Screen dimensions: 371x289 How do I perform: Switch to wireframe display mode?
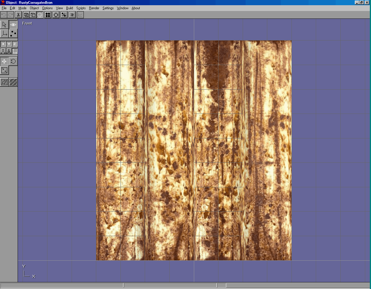(x=26, y=15)
